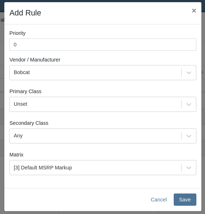Expand the Secondary Class chevron

189,136
